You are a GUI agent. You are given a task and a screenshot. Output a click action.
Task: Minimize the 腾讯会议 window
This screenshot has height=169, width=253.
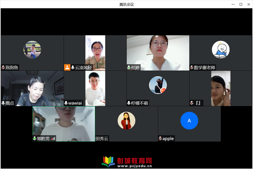[x=233, y=4]
